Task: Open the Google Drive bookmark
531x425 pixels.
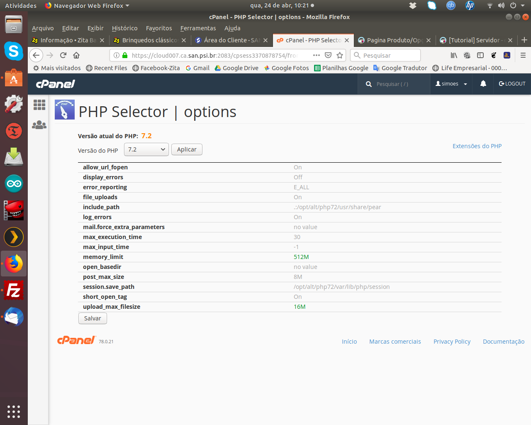Action: 236,68
